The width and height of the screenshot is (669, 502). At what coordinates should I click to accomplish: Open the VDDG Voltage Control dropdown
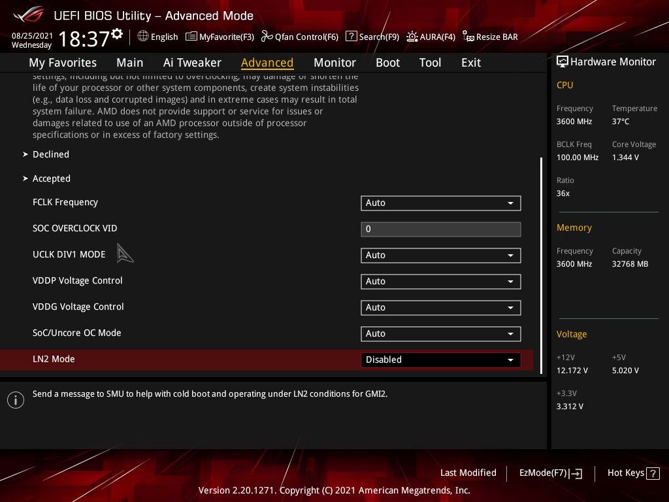[x=441, y=308]
